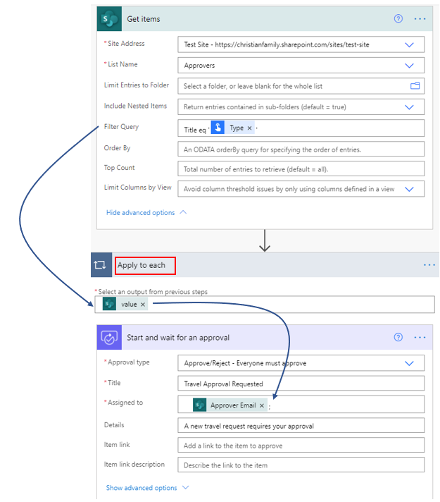Click the Item link input field

click(301, 445)
